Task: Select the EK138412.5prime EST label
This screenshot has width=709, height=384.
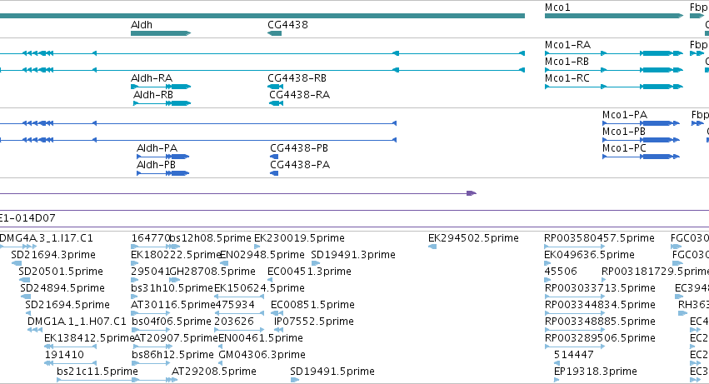Action: [89, 338]
